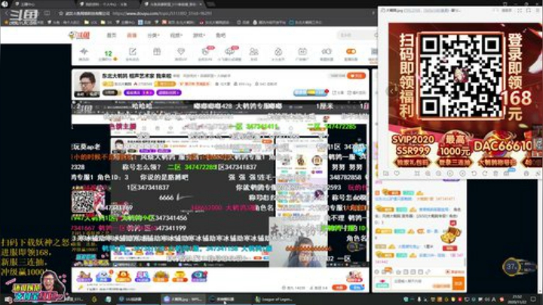The image size is (543, 305).
Task: Rotate image right in the image viewer
Action: point(485,173)
